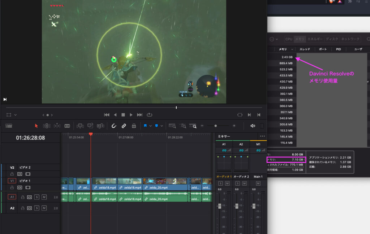Select the arrow Selection Mode tool
The height and width of the screenshot is (234, 370).
click(36, 126)
